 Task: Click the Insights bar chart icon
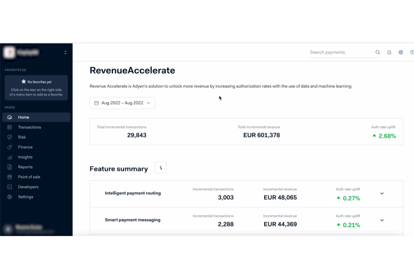click(x=10, y=157)
